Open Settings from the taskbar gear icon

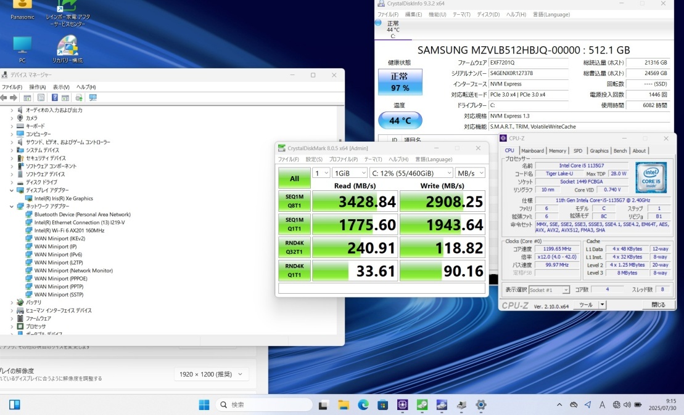pyautogui.click(x=480, y=405)
